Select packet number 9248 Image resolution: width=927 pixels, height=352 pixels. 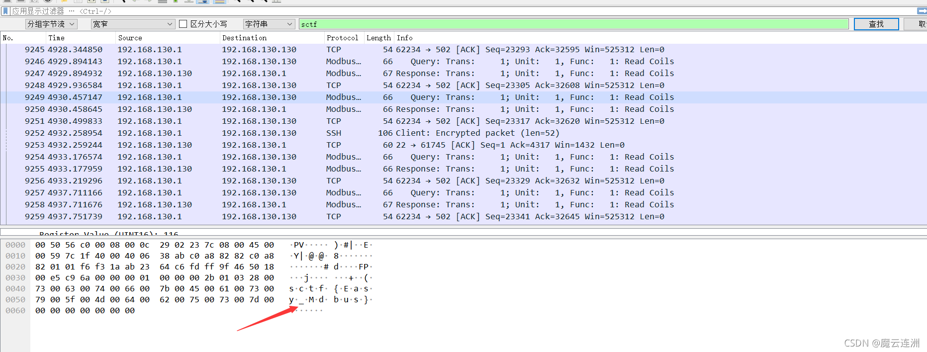click(463, 86)
